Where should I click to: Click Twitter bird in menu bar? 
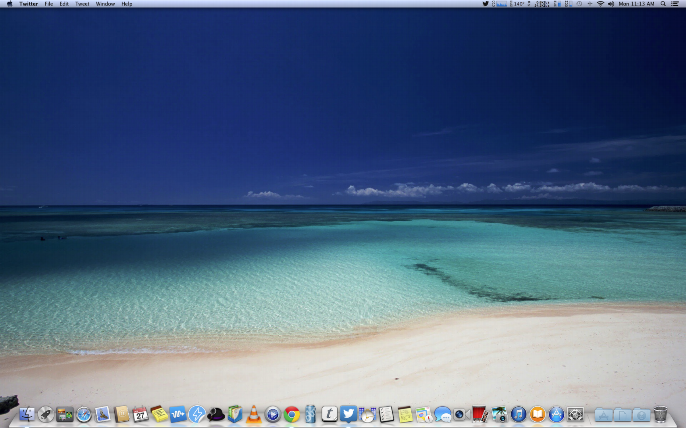pos(485,4)
